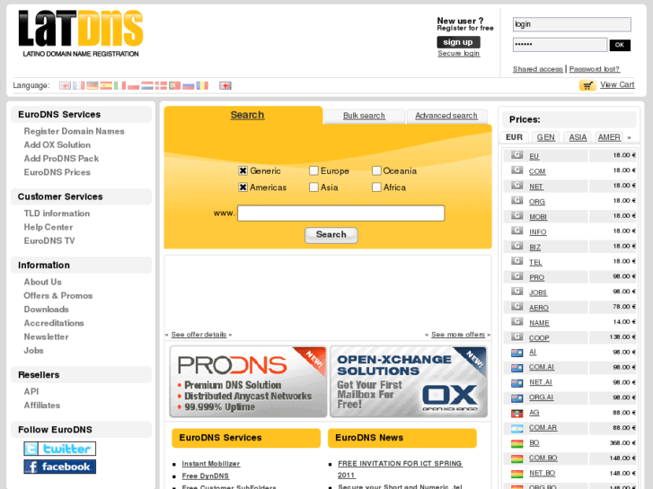Select the AMER prices tab
Image resolution: width=653 pixels, height=489 pixels.
(609, 137)
